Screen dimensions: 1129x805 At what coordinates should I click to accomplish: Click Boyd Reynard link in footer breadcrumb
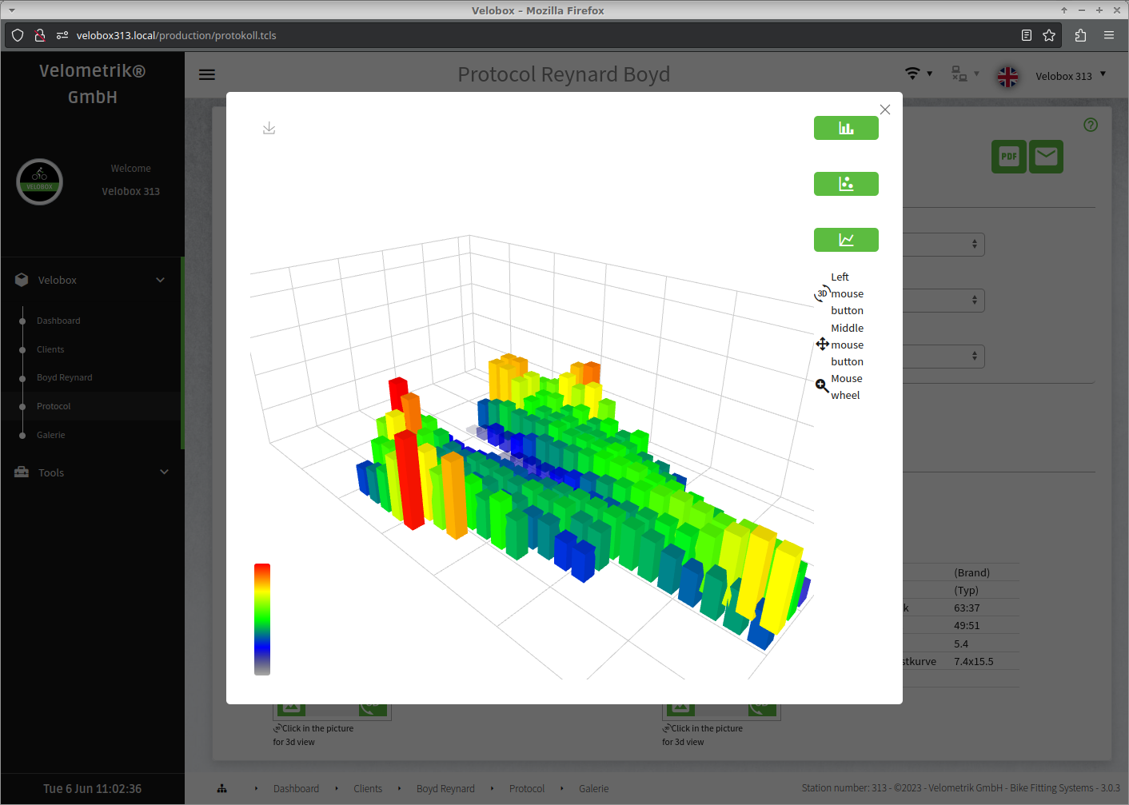(445, 788)
